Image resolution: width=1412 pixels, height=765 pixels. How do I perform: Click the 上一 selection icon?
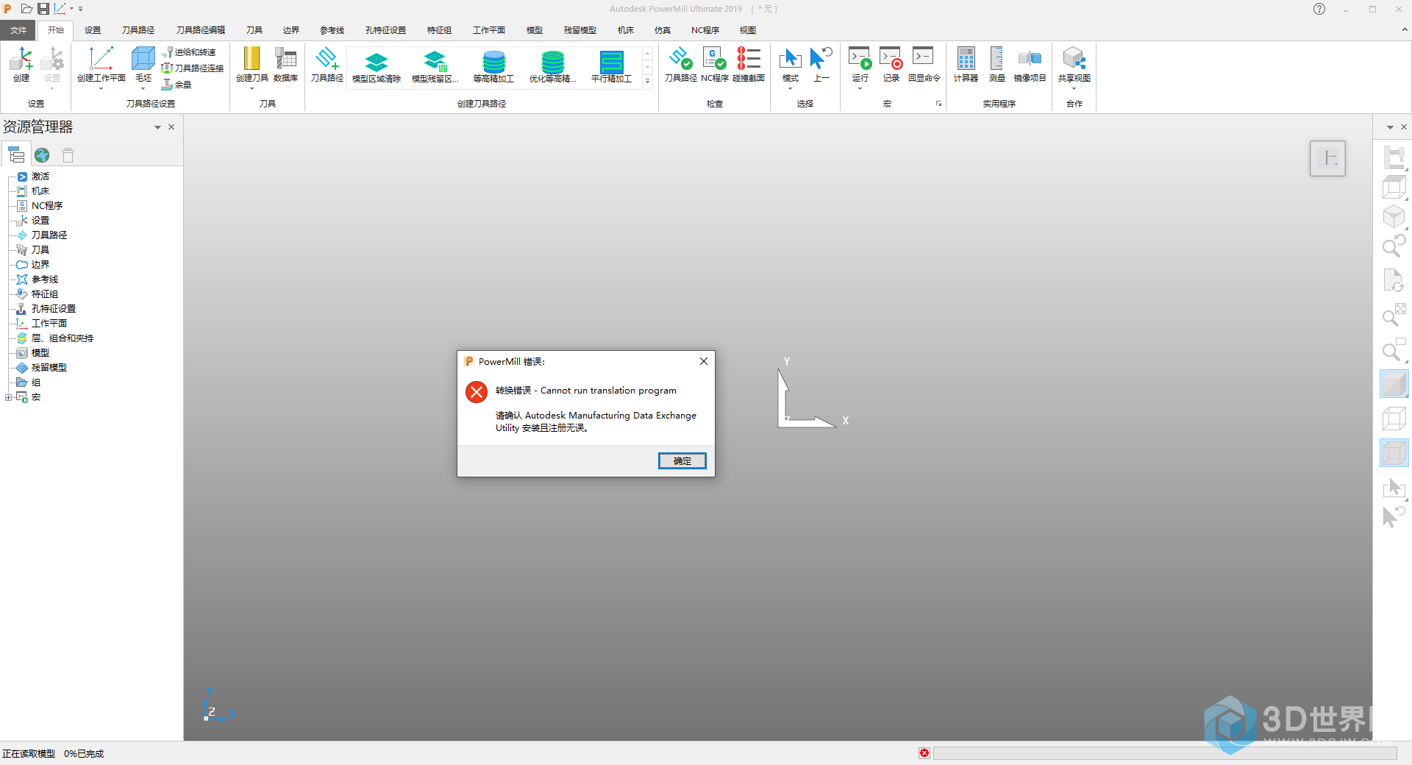pos(821,65)
